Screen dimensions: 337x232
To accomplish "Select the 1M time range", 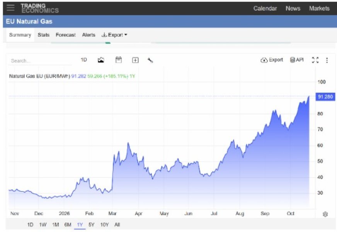I will [x=55, y=225].
